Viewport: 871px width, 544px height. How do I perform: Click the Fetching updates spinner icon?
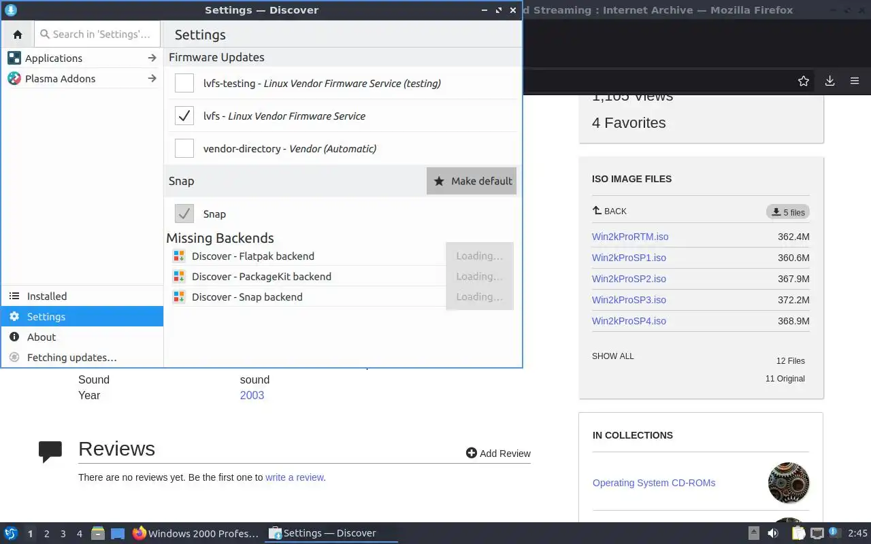pyautogui.click(x=14, y=357)
